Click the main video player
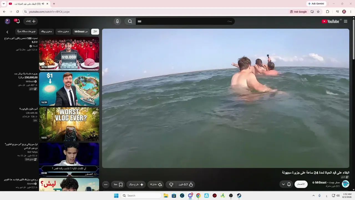Screen dimensions: 355x200 pyautogui.click(x=225, y=98)
